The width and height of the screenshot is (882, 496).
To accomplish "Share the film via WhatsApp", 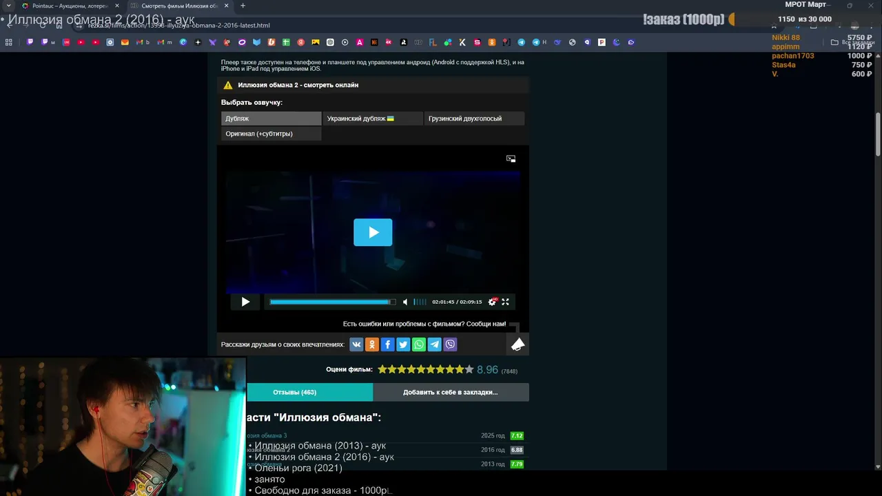I will coord(419,344).
